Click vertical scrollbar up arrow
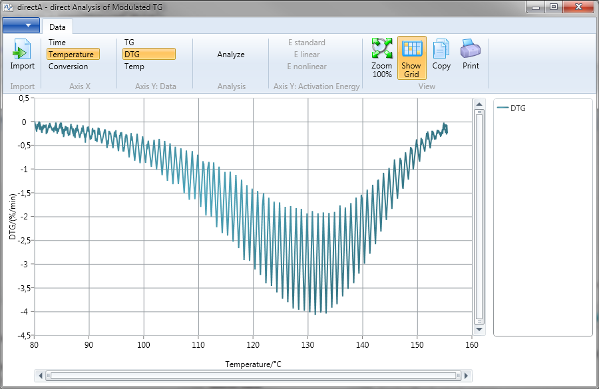This screenshot has width=599, height=389. click(x=479, y=104)
